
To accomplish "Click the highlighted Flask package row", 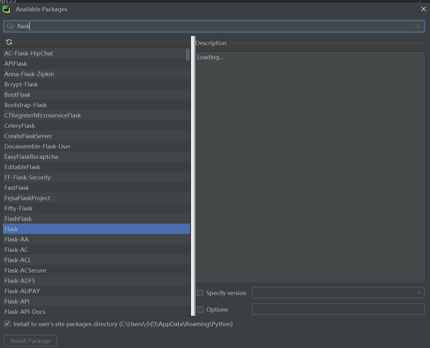I will pyautogui.click(x=96, y=229).
